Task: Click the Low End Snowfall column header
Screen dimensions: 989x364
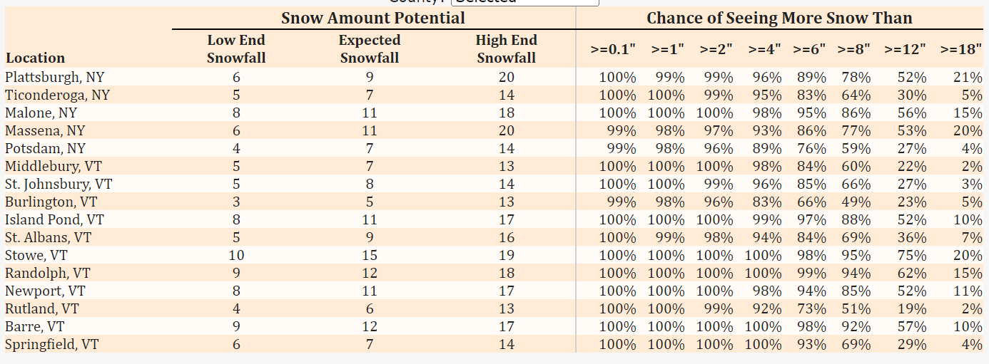Action: (x=236, y=49)
